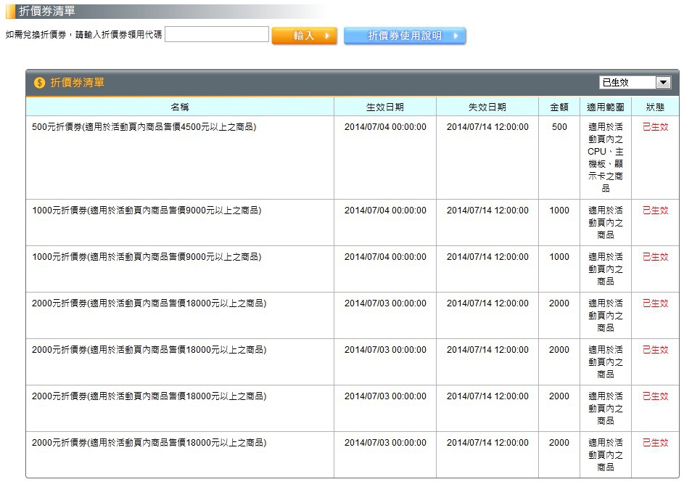Viewport: 692px width, 490px height.
Task: Click the 失效日期 column header
Action: pyautogui.click(x=487, y=107)
